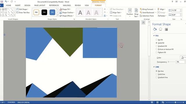Select Picture or texture fill option
Viewport: 186px width, 104px height.
164,49
